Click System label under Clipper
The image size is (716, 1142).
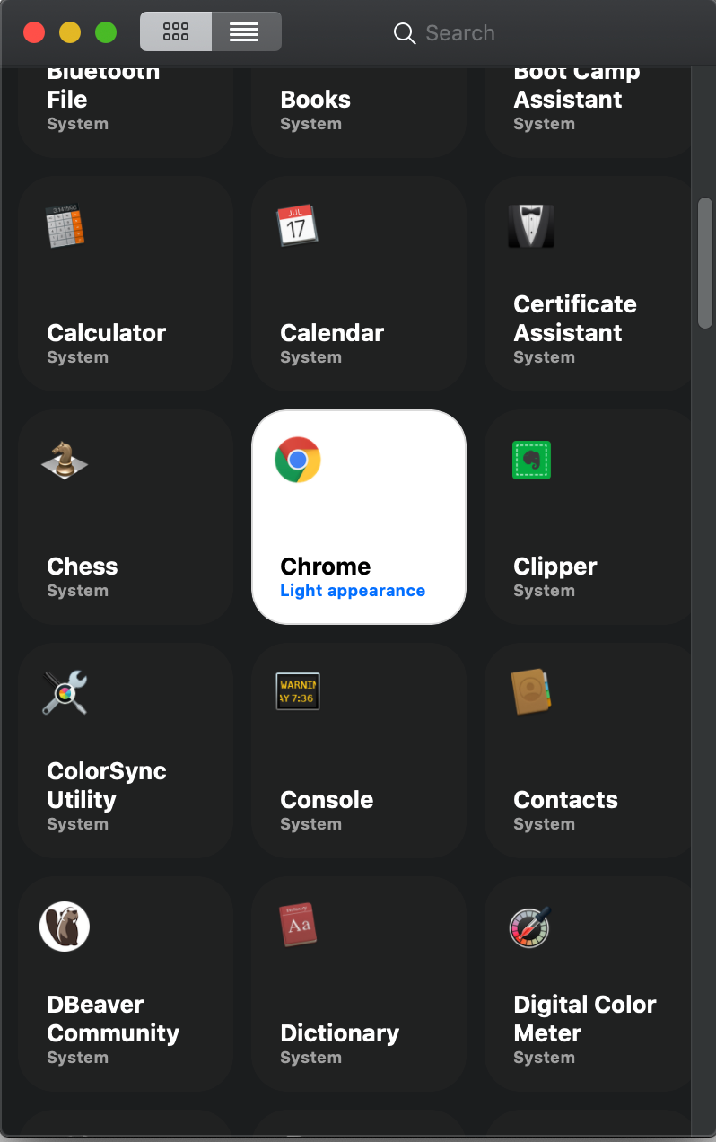[544, 591]
